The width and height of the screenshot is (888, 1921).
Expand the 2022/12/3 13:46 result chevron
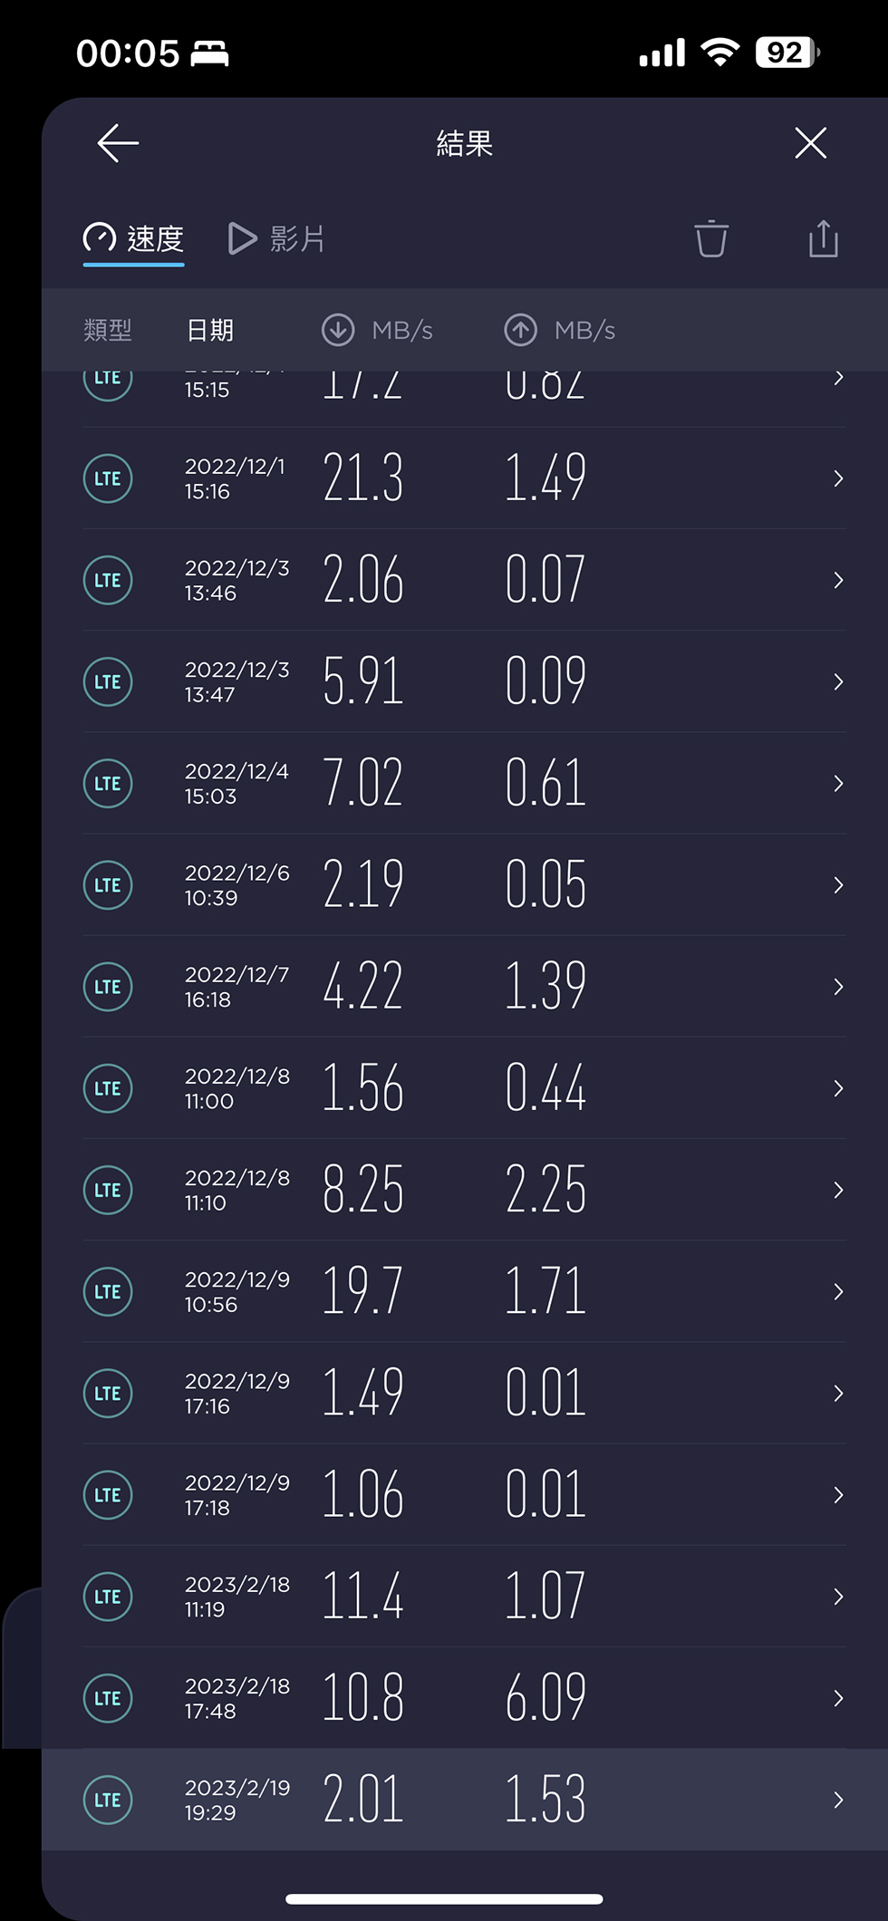(x=838, y=580)
